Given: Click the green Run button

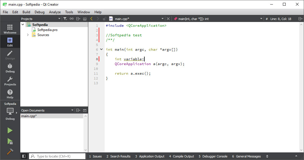Looking at the screenshot, I should (10, 130).
